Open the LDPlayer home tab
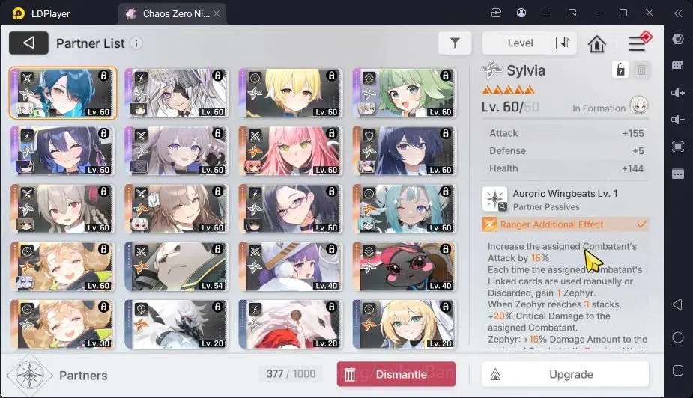 point(40,13)
